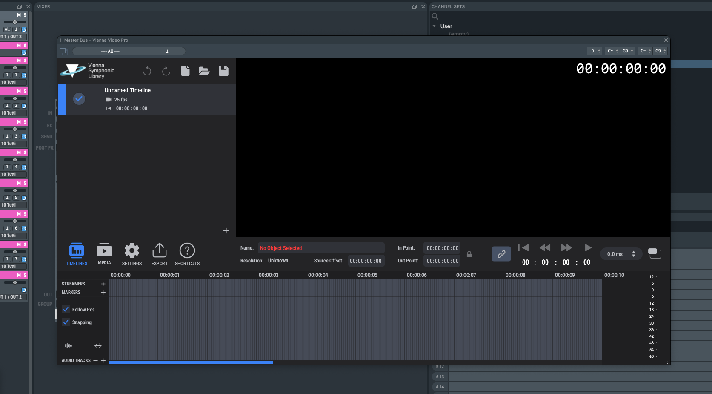Open the Settings tab
712x394 pixels.
pyautogui.click(x=132, y=254)
